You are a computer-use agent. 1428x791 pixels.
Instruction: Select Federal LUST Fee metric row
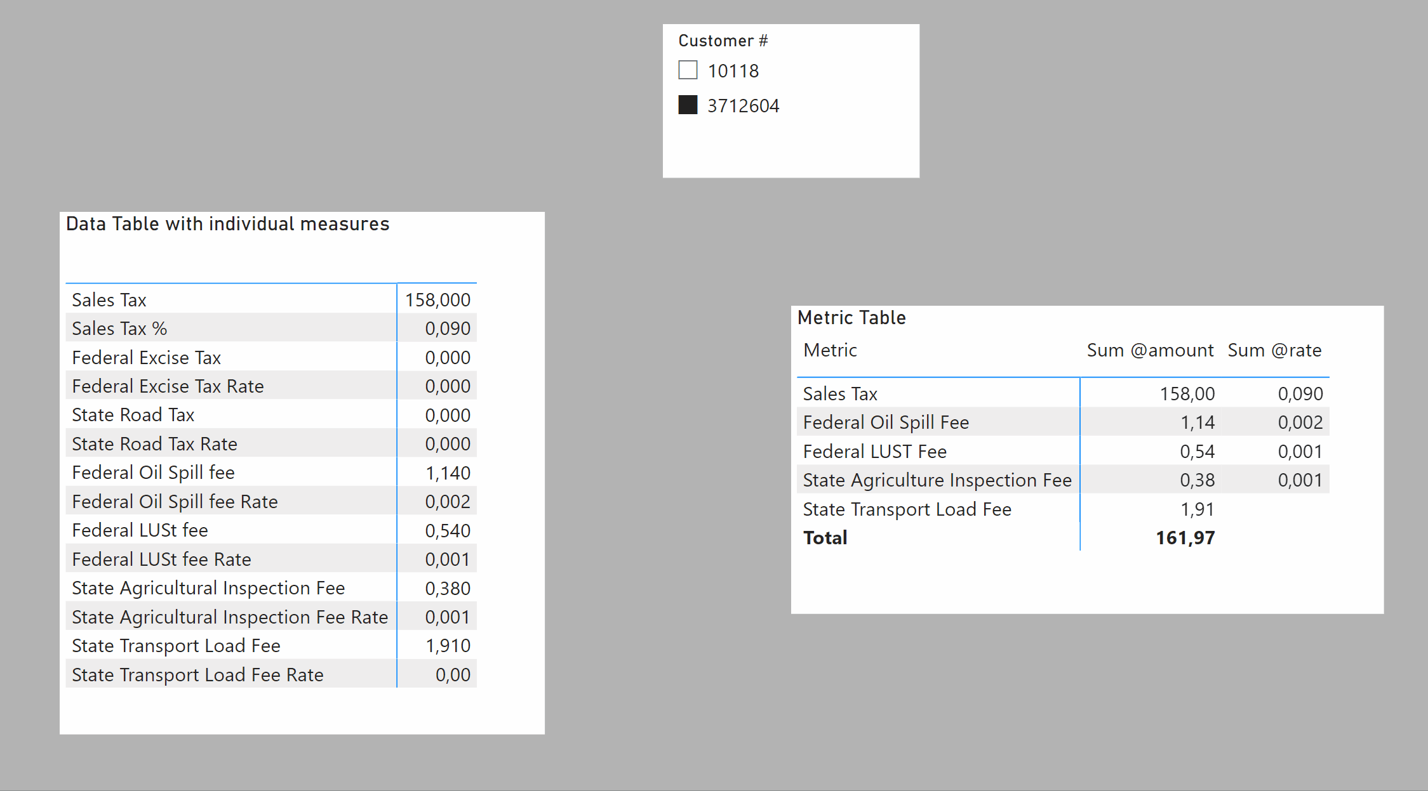1063,451
